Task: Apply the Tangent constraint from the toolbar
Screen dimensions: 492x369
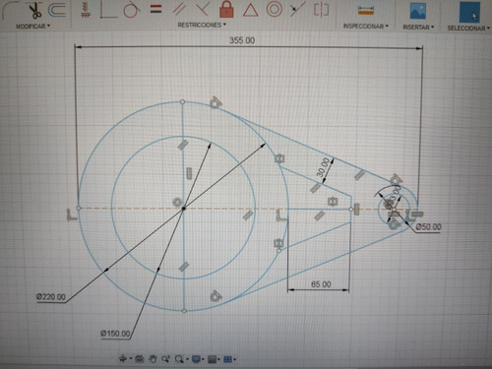Action: click(x=132, y=10)
